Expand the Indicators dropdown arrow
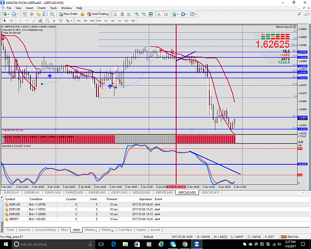Image resolution: width=311 pixels, height=249 pixels. tap(178, 14)
